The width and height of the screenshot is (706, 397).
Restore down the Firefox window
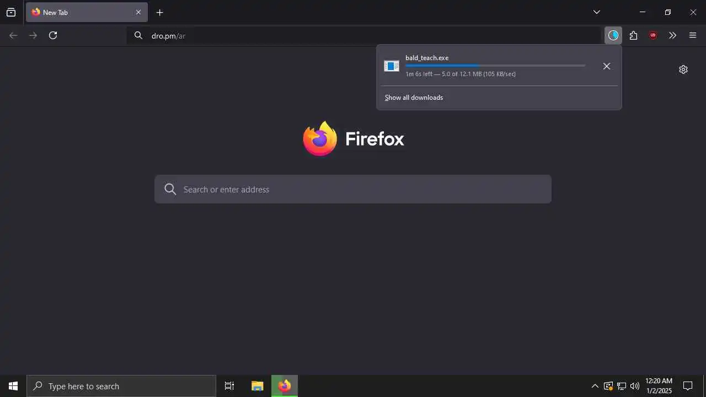coord(668,12)
